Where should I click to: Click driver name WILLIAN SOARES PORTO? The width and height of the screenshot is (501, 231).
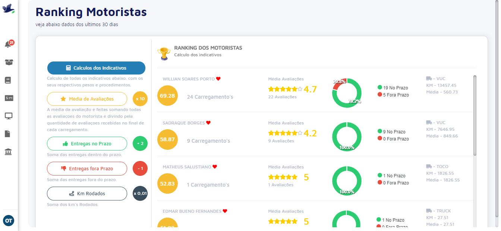pyautogui.click(x=189, y=79)
